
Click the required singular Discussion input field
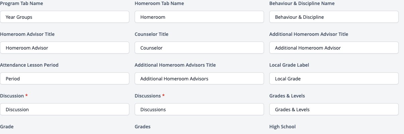pyautogui.click(x=65, y=110)
